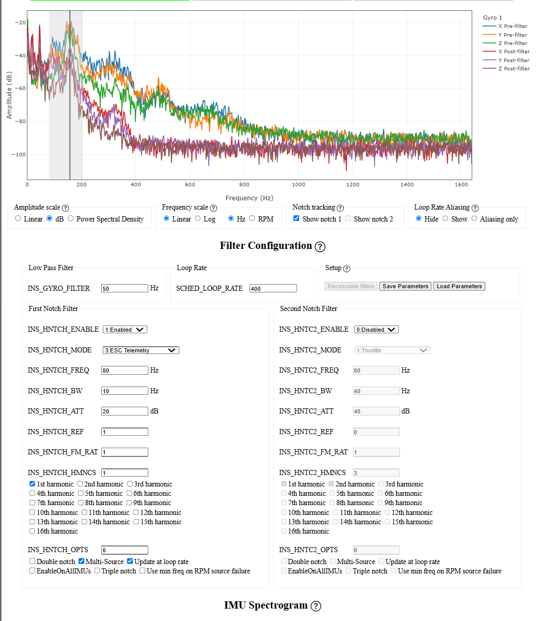Click INS_HNTCH_FREQ input field
The width and height of the screenshot is (543, 621).
click(x=125, y=371)
